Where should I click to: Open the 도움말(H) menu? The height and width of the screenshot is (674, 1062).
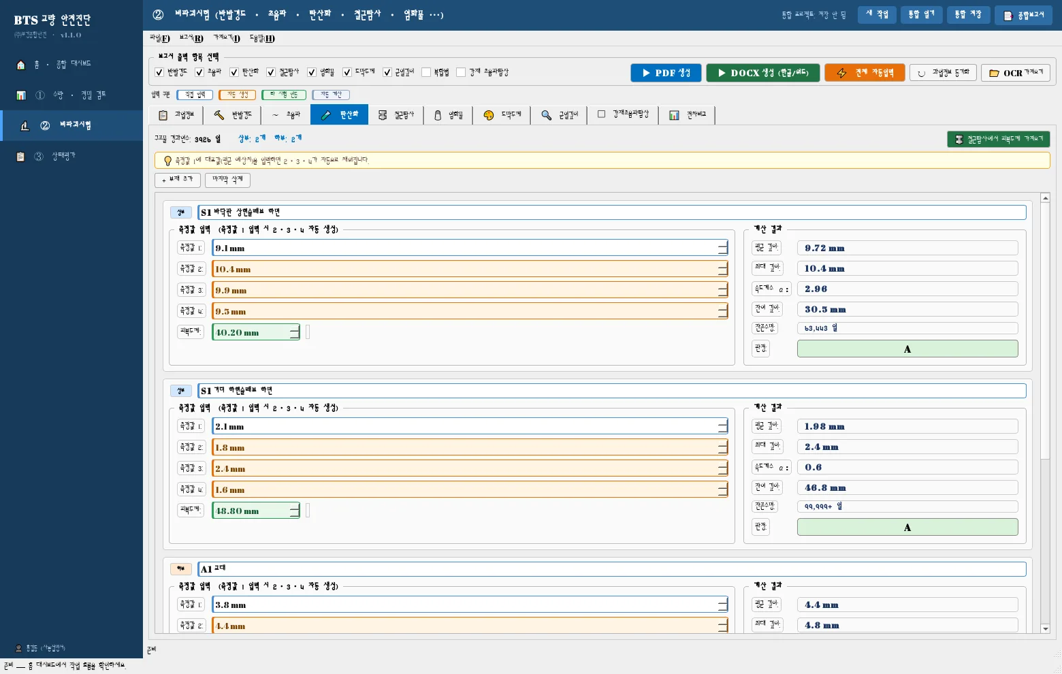click(262, 38)
